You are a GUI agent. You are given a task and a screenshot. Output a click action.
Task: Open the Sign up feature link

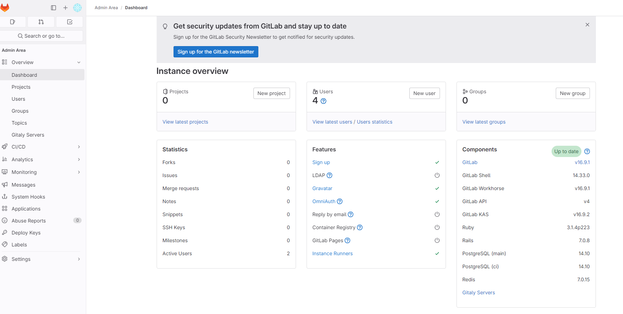[x=321, y=162]
